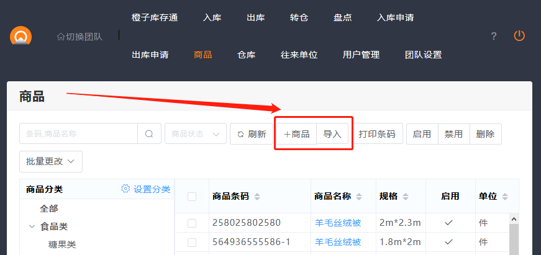Viewport: 541px width, 255px height.
Task: Check the row for barcode 564936555586-1
Action: 192,241
